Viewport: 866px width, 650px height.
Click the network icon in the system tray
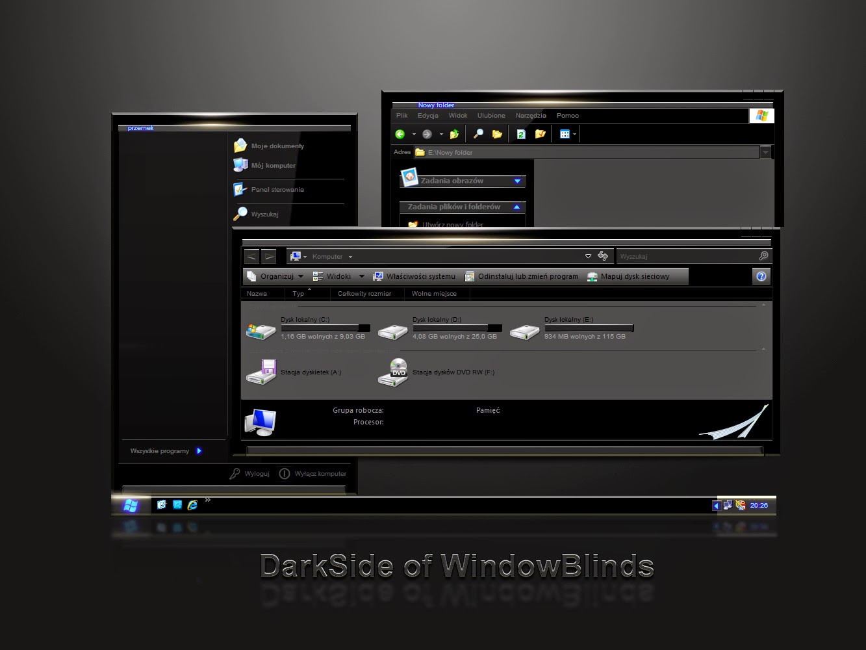728,505
